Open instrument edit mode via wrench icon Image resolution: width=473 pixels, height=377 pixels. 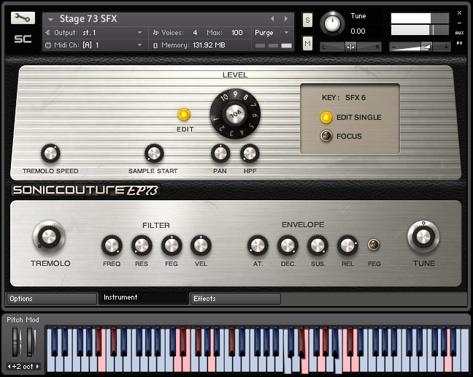coord(23,18)
